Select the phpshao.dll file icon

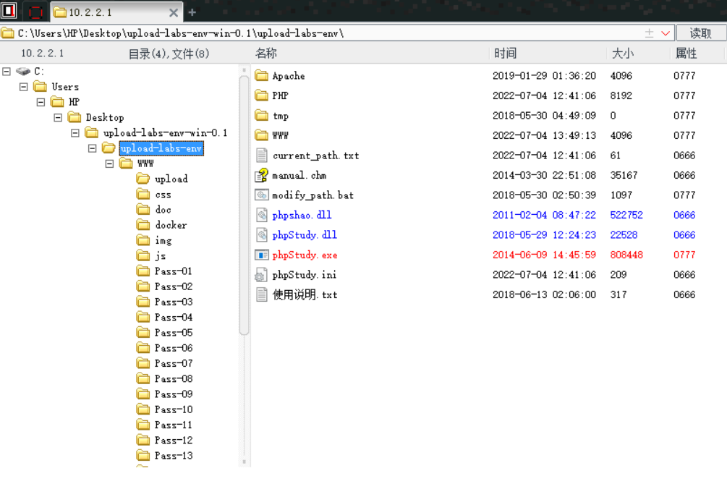point(262,215)
